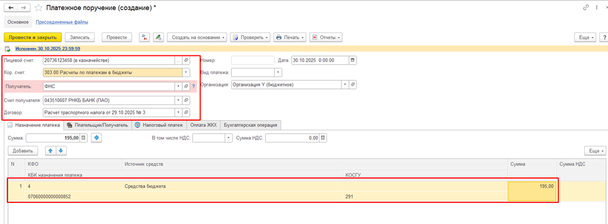Viewport: 608px width, 224px height.
Task: Open document status icon beside Исполнен
Action: tap(7, 49)
